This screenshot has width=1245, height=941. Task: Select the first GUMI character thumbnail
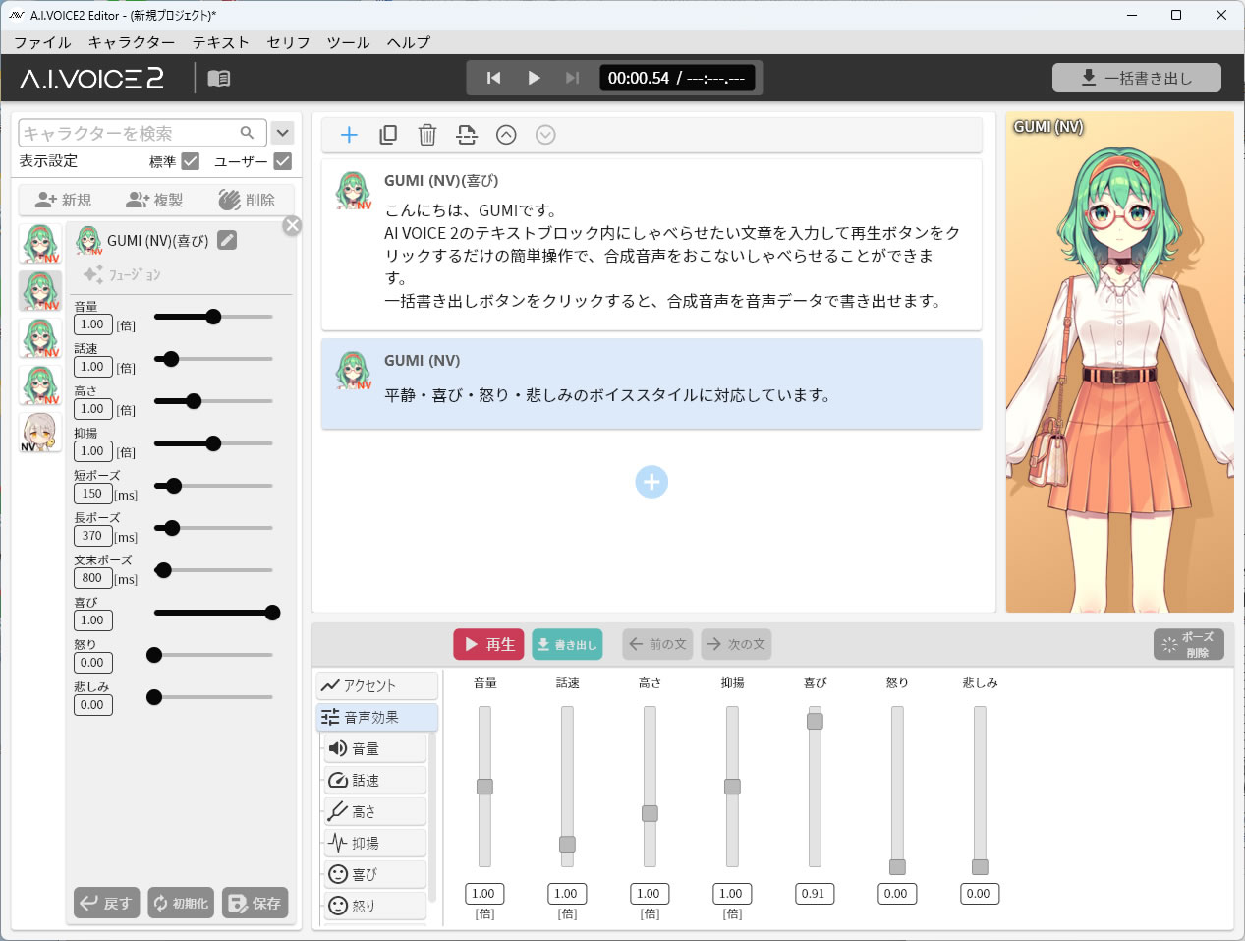pyautogui.click(x=40, y=244)
